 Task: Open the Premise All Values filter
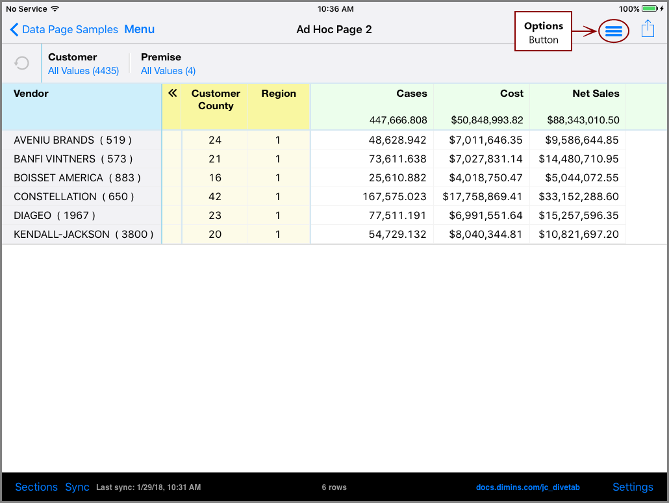(168, 70)
